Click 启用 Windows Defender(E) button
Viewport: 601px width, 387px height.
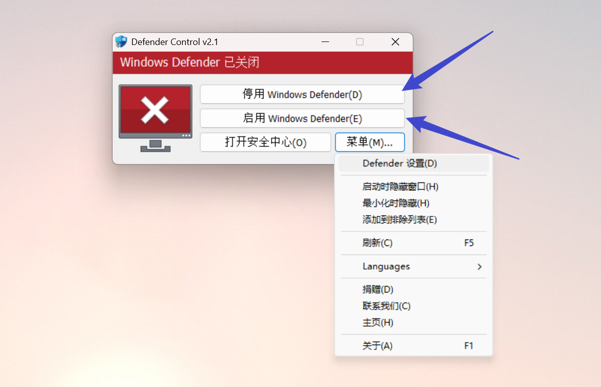click(x=302, y=118)
